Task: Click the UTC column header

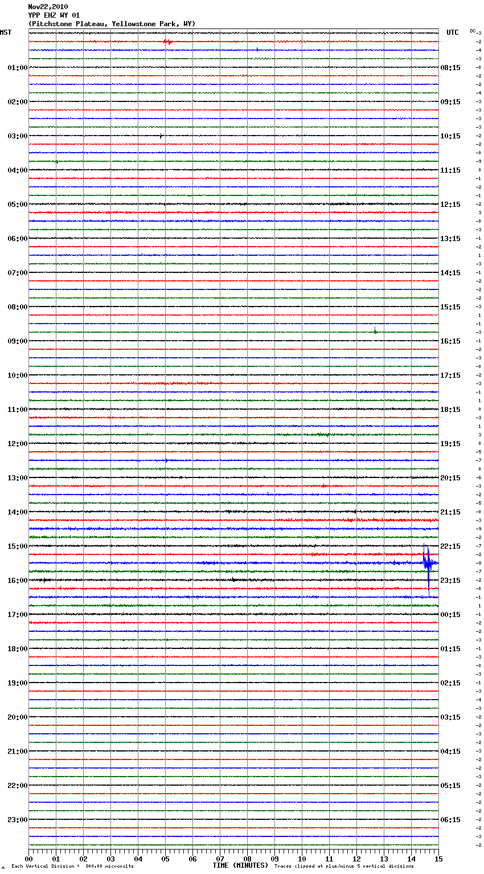Action: [x=453, y=32]
